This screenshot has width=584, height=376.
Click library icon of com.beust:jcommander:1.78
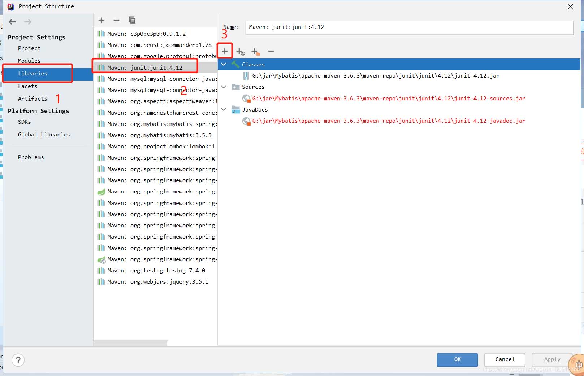click(101, 45)
